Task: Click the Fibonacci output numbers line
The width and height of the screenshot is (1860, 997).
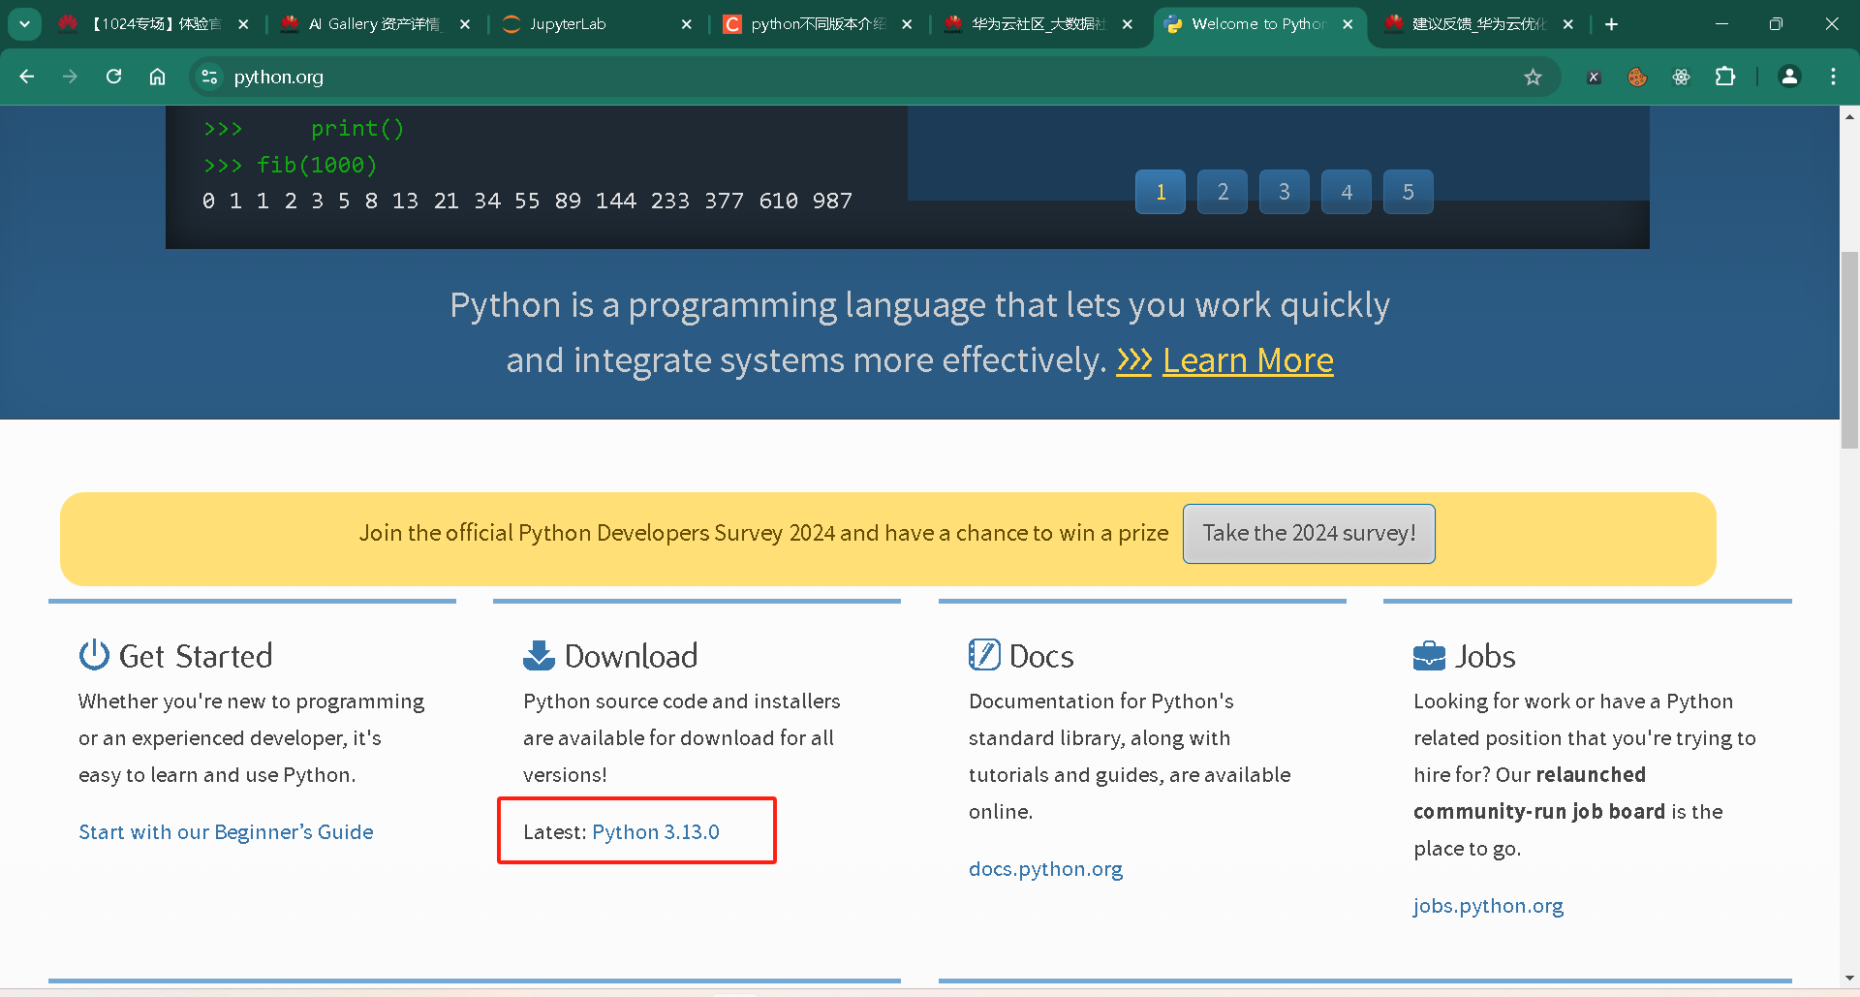Action: [x=528, y=201]
